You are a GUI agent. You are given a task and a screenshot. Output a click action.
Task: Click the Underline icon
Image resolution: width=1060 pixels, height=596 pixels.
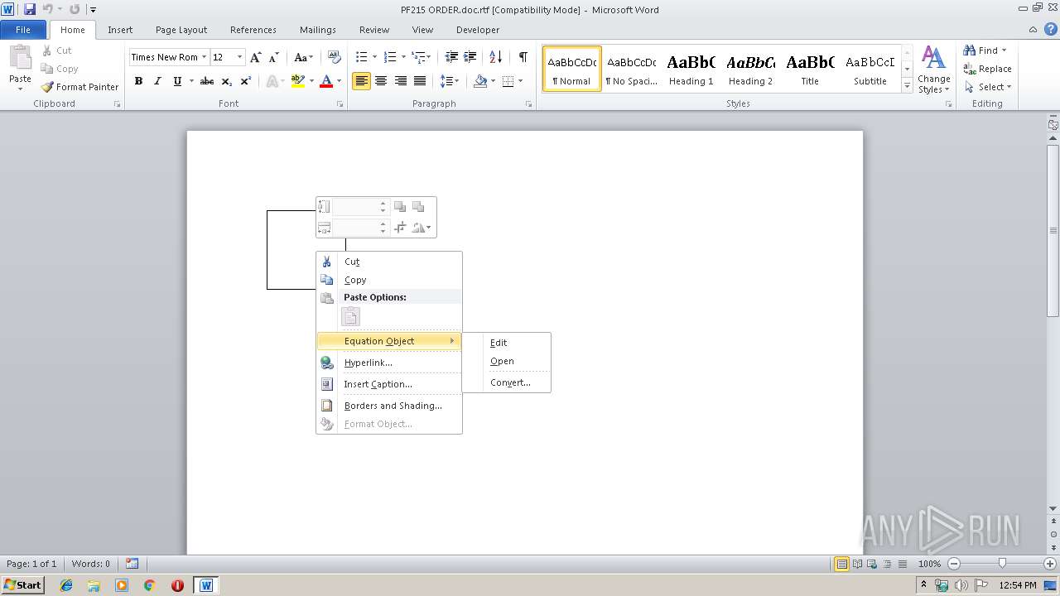pyautogui.click(x=176, y=81)
